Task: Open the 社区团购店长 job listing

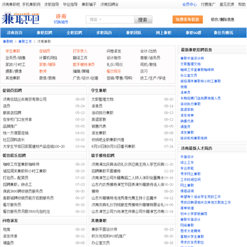Action: tap(14, 140)
